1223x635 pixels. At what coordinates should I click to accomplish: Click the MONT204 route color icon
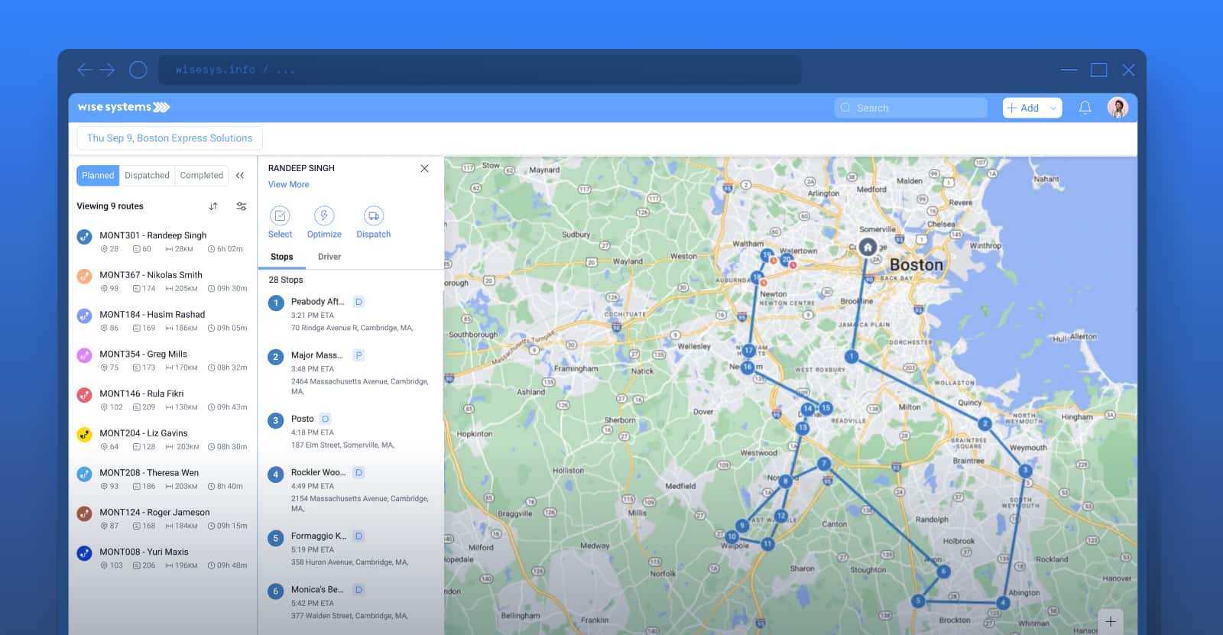click(85, 434)
